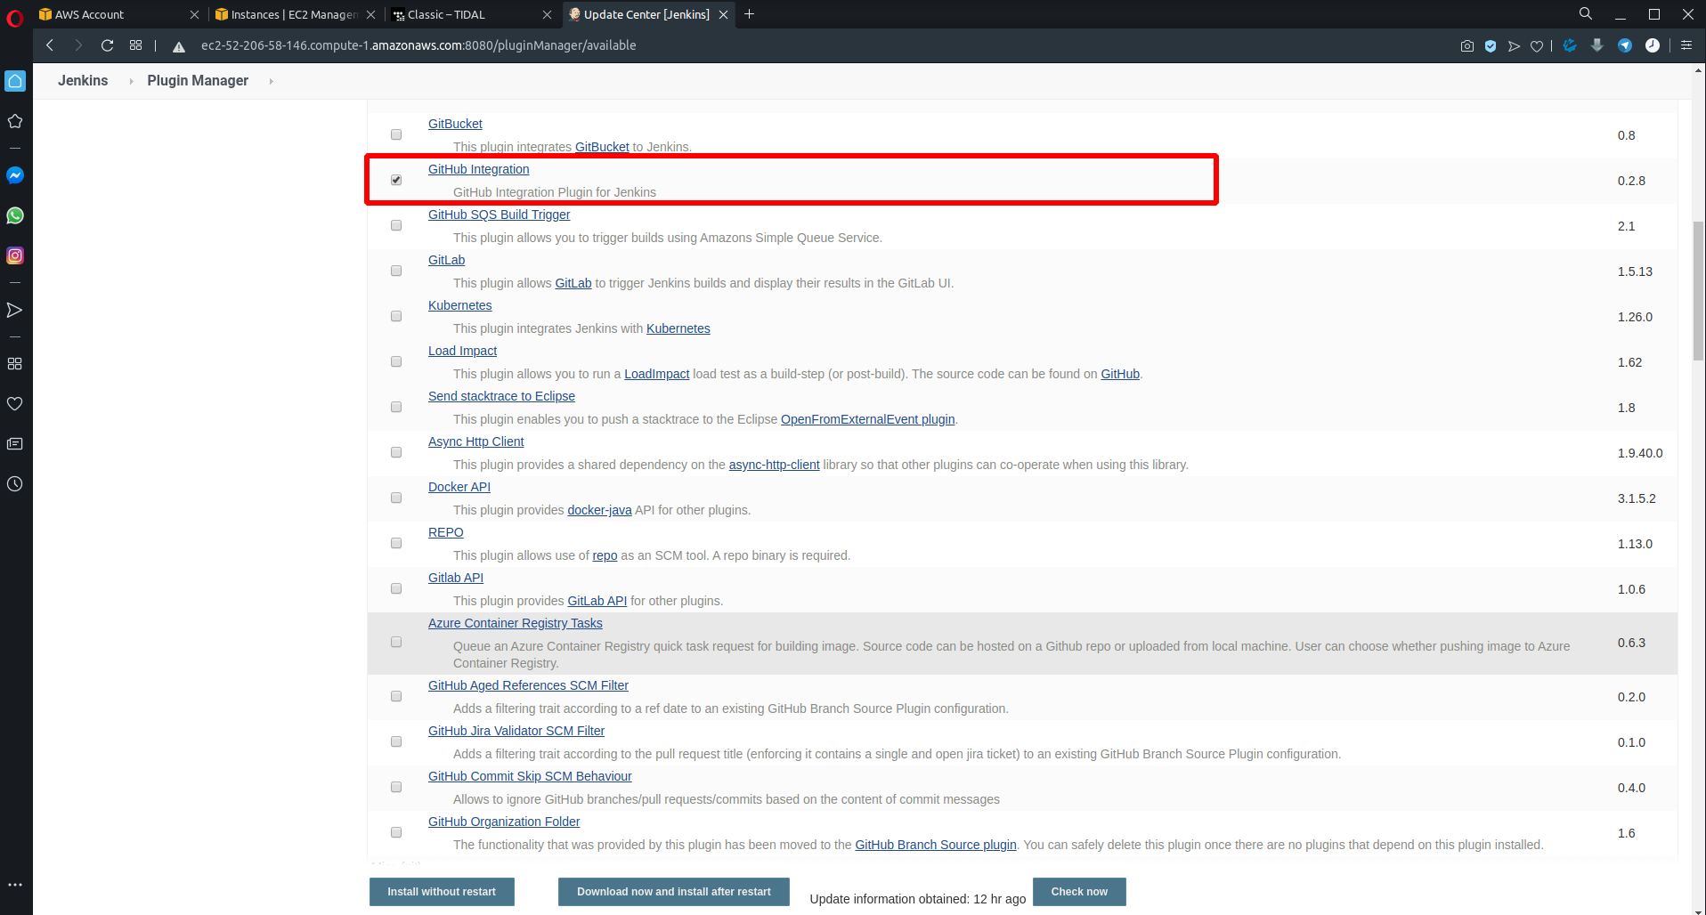Check the Docker API plugin checkbox

(396, 498)
